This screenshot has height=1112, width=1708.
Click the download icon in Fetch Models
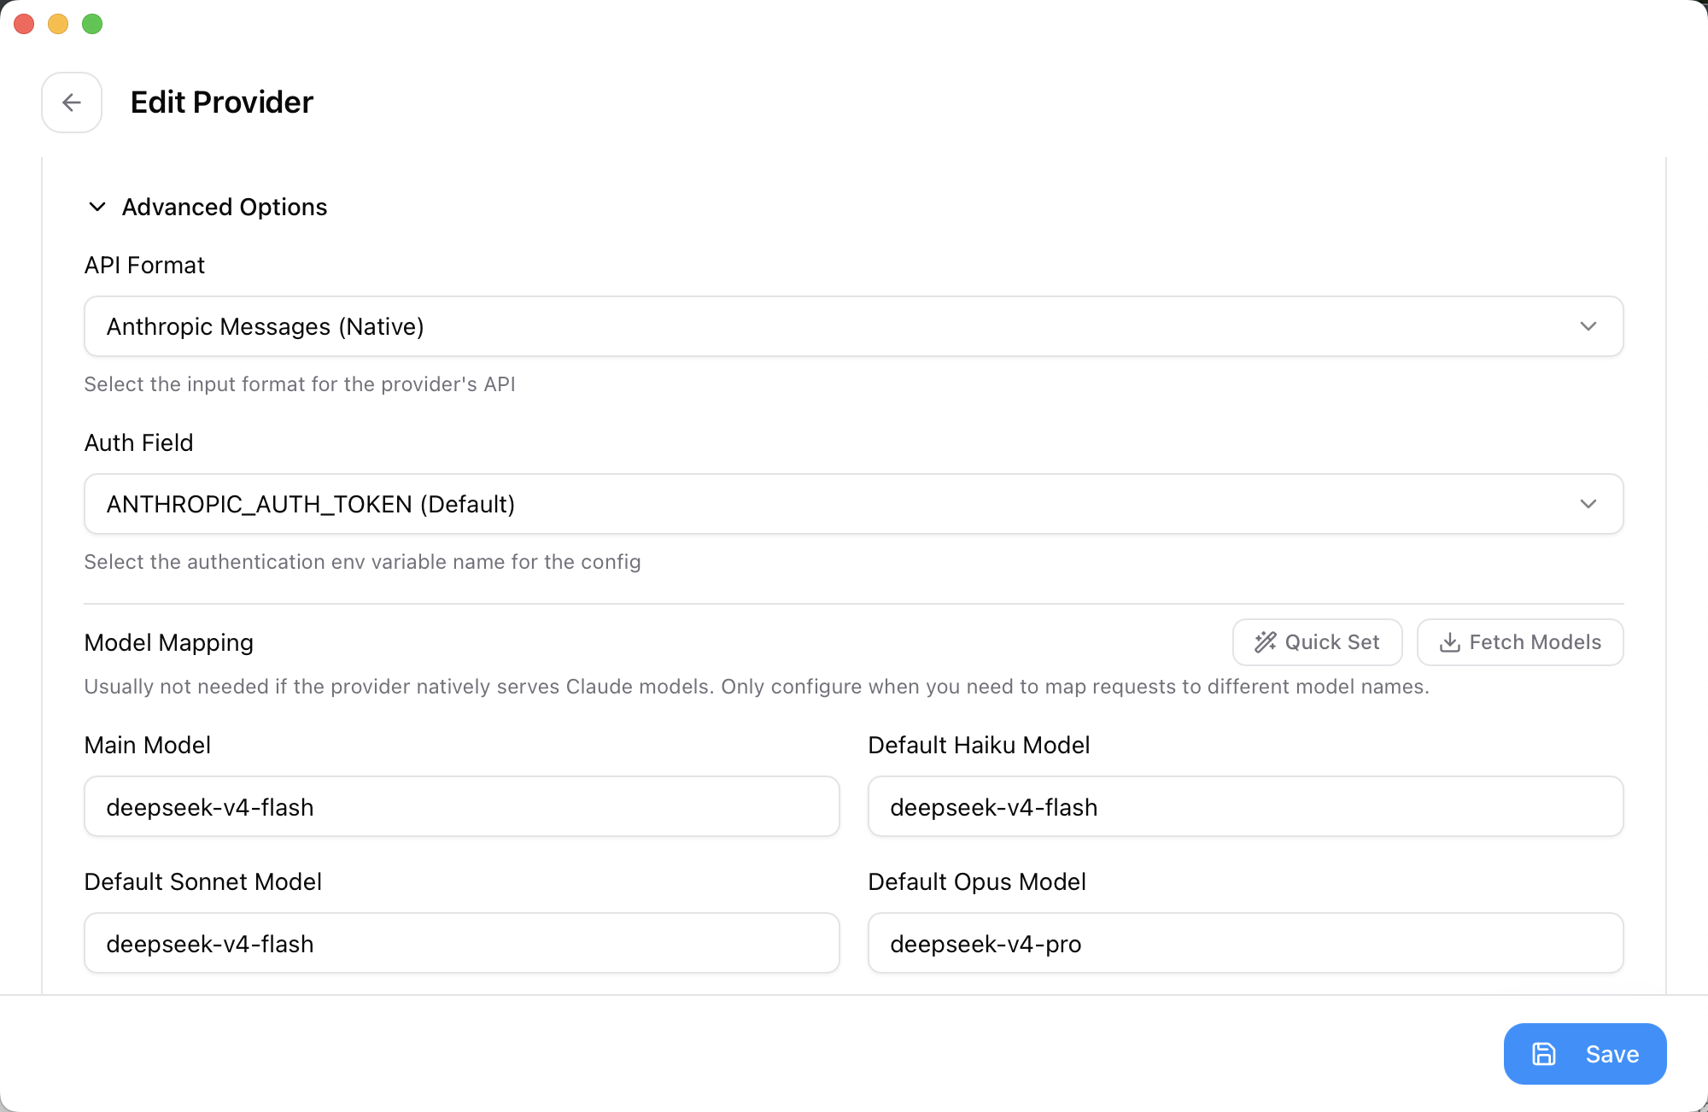[1449, 642]
